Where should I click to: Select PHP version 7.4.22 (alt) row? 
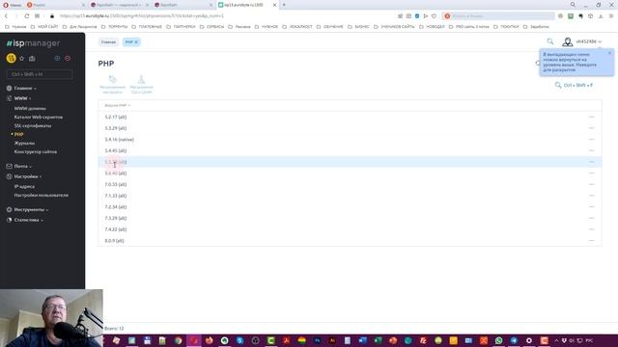[x=350, y=229]
